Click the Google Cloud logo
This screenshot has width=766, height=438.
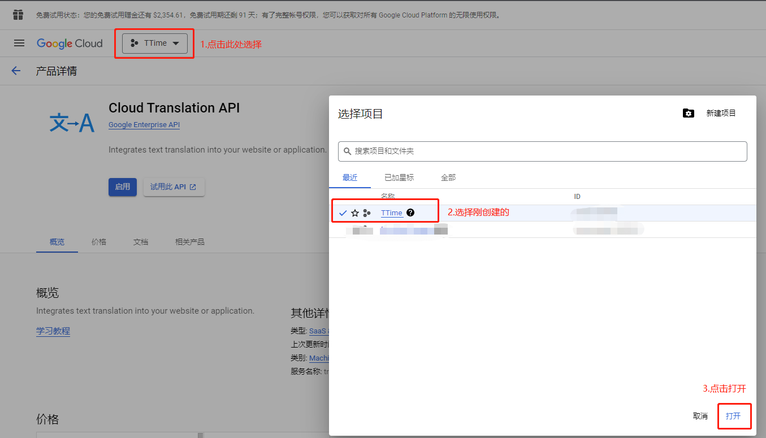point(70,44)
